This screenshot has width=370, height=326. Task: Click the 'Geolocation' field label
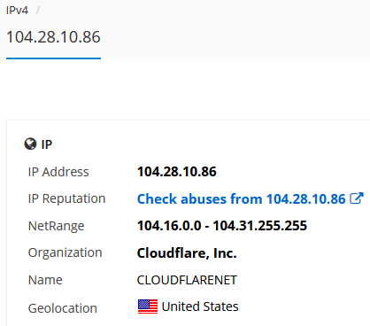click(x=63, y=308)
